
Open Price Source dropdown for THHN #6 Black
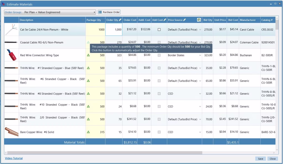click(200, 81)
